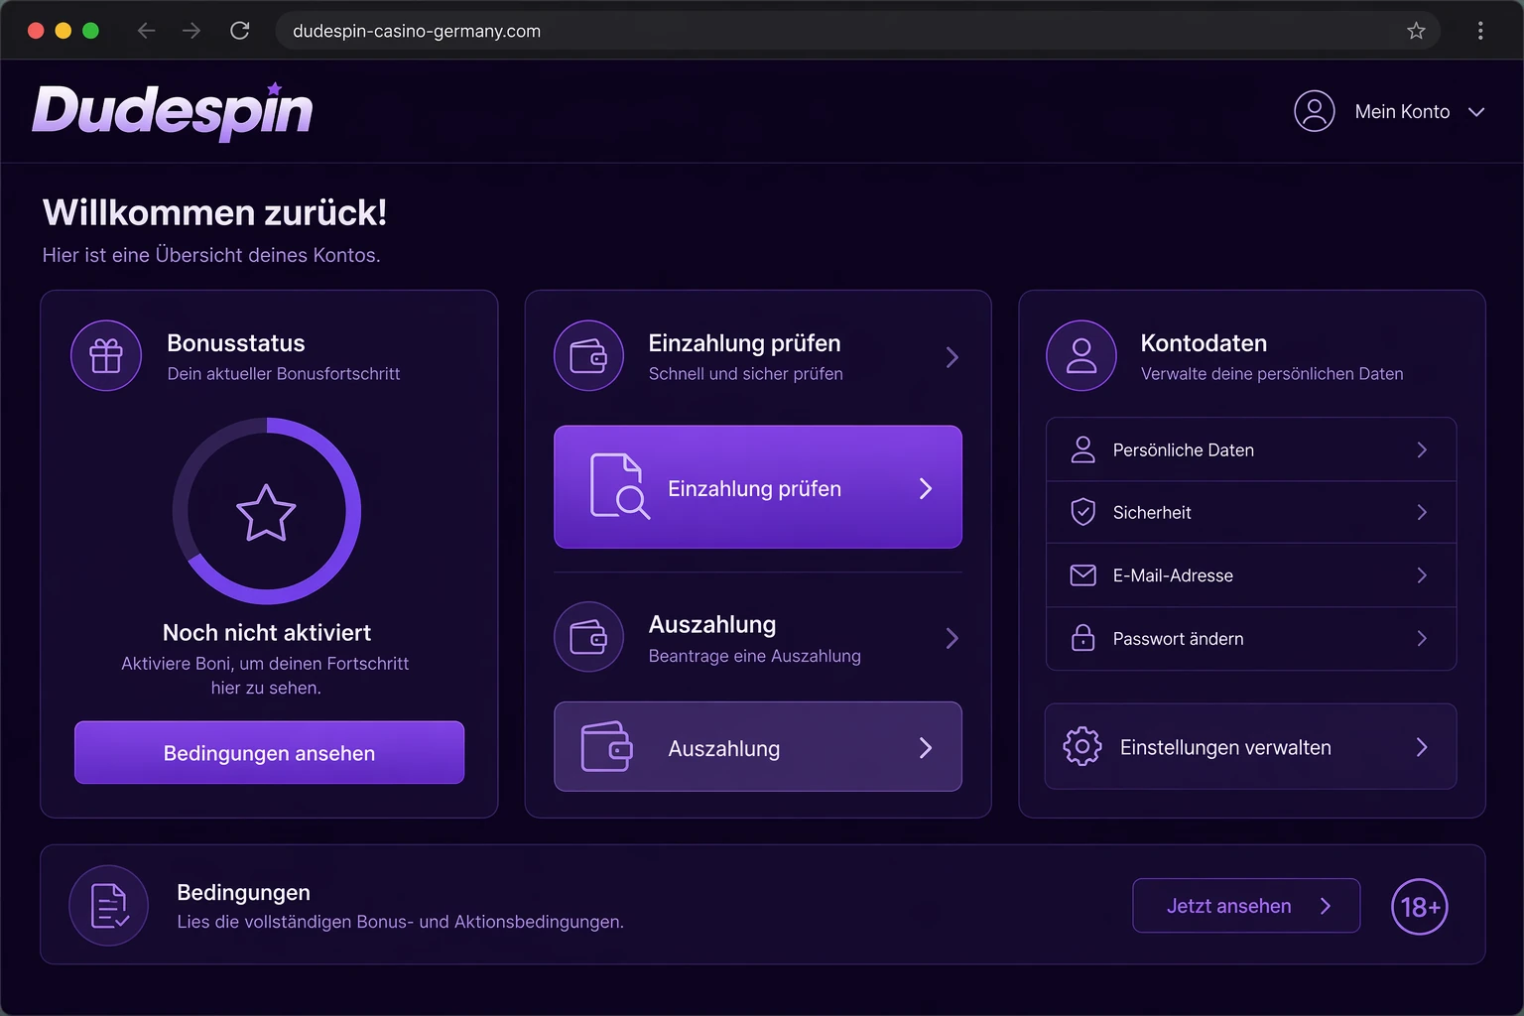Click 'Dein aktueller Bonusfortschritt' subtitle
This screenshot has width=1524, height=1016.
(284, 374)
